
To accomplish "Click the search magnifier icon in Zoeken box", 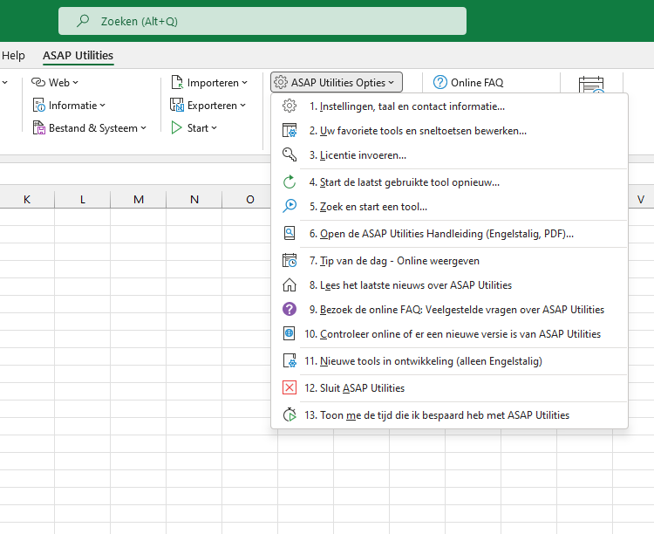I will click(x=83, y=20).
